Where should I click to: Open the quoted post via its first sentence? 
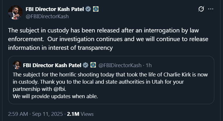(x=110, y=75)
